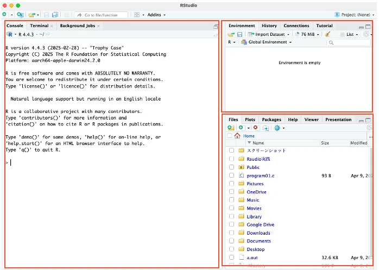Click the refresh icon in Environment pane
379x270 pixels.
(366, 34)
